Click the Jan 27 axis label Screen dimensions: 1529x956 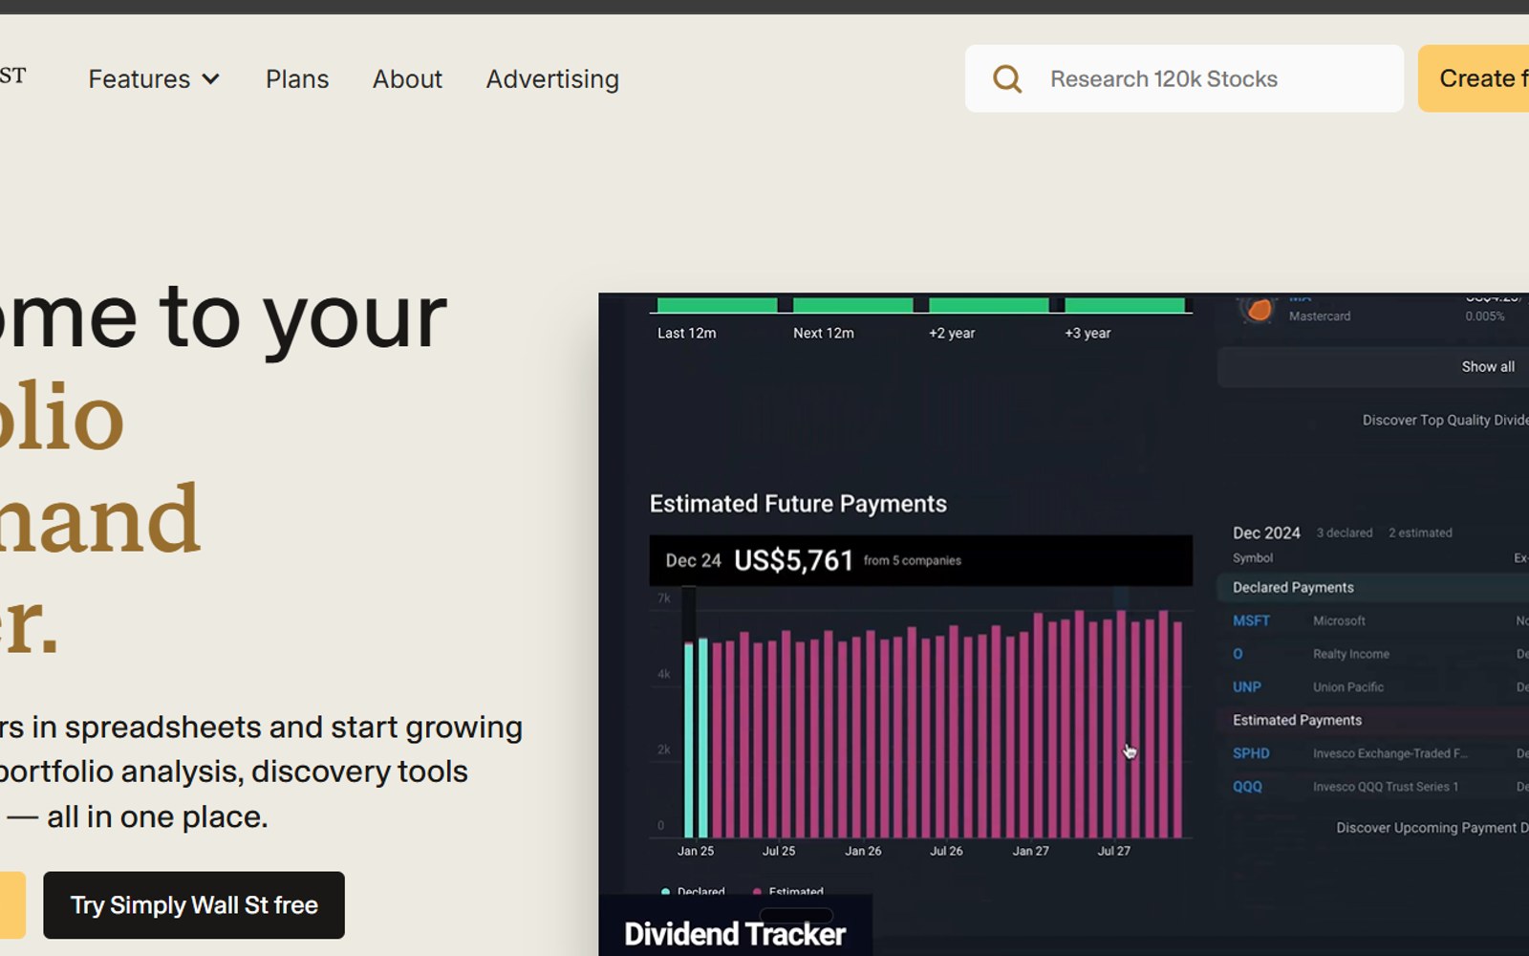click(x=1030, y=851)
